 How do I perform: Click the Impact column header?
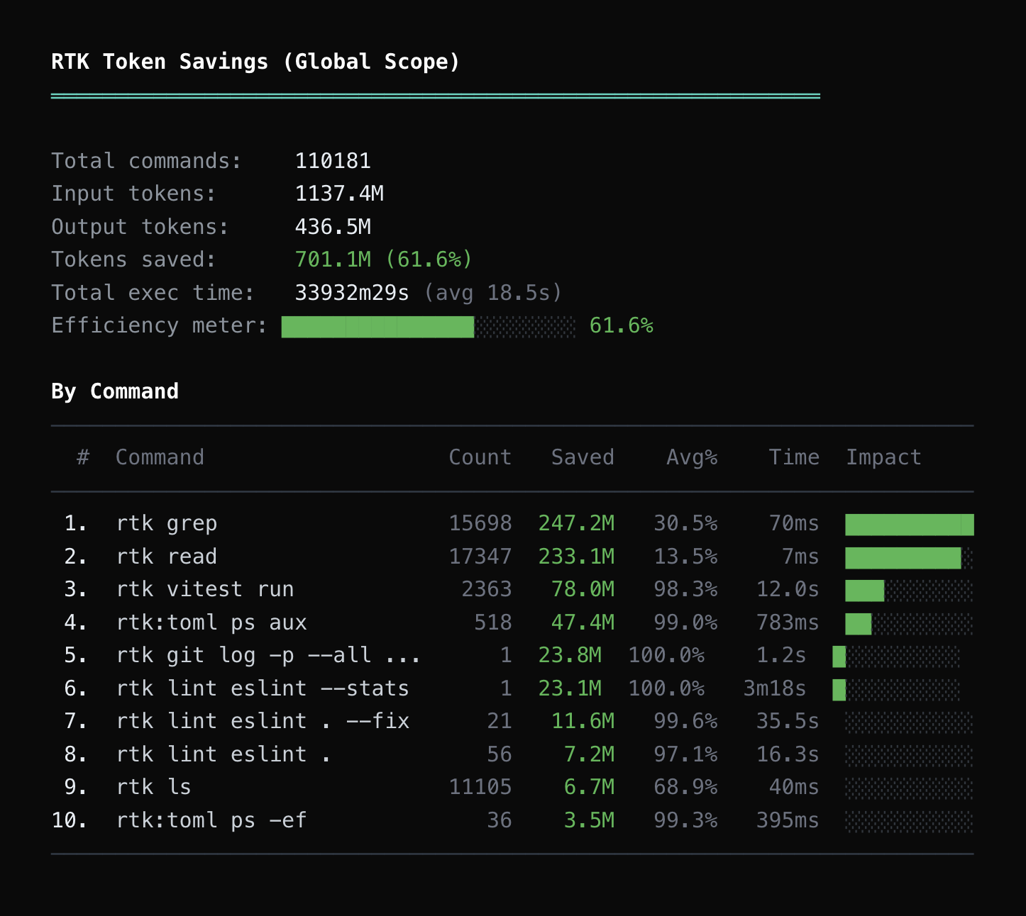(883, 457)
